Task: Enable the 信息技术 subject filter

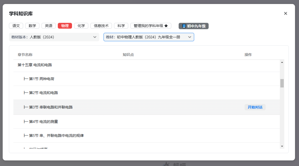Action: click(101, 26)
